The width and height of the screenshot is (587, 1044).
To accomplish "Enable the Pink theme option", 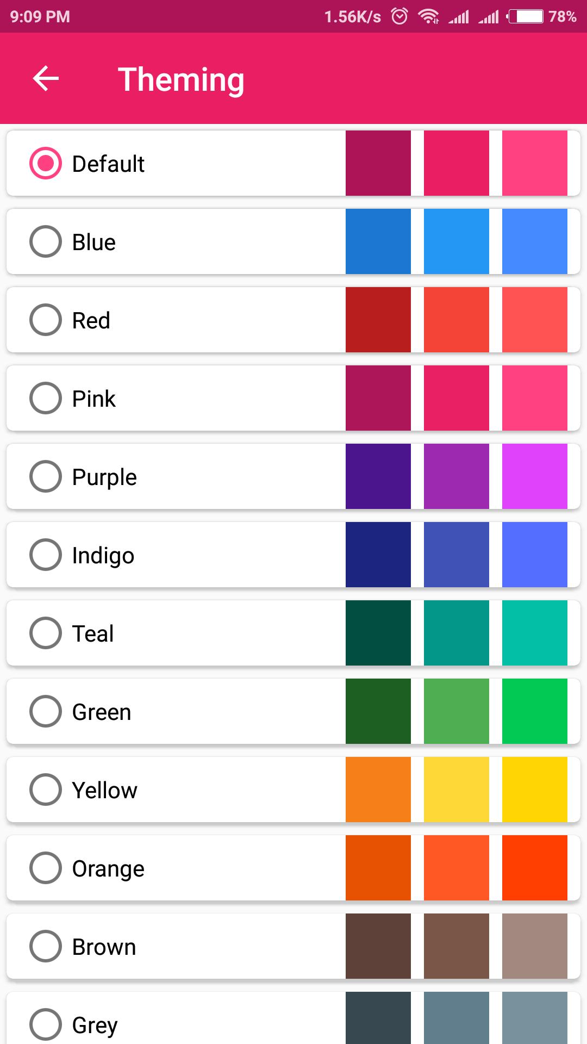I will click(x=46, y=398).
